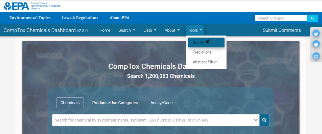
Task: Select Predictions from Tools menu
Action: pyautogui.click(x=202, y=52)
